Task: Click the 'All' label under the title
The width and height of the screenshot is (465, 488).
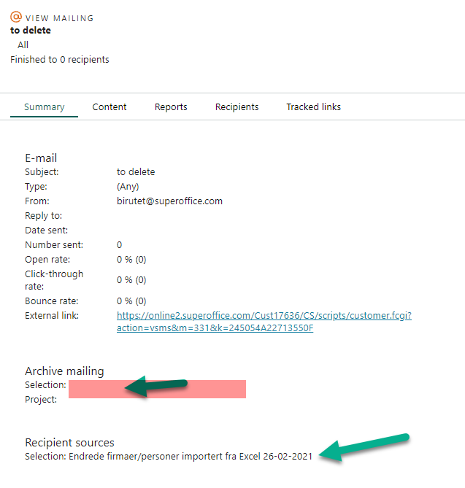Action: point(23,45)
